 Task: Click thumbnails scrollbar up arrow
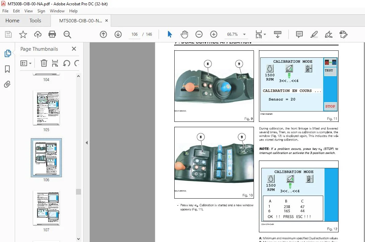coord(78,76)
